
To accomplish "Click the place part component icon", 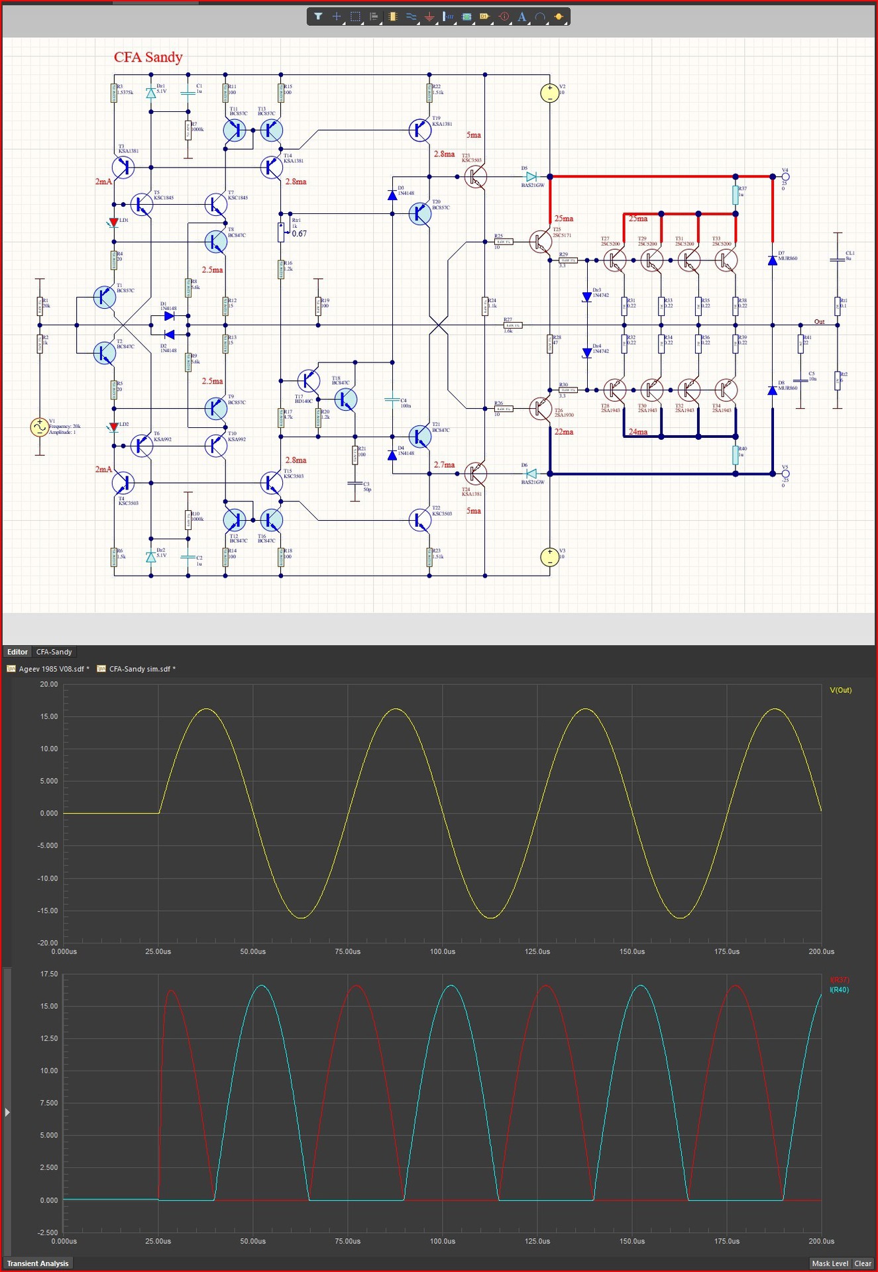I will pyautogui.click(x=392, y=17).
